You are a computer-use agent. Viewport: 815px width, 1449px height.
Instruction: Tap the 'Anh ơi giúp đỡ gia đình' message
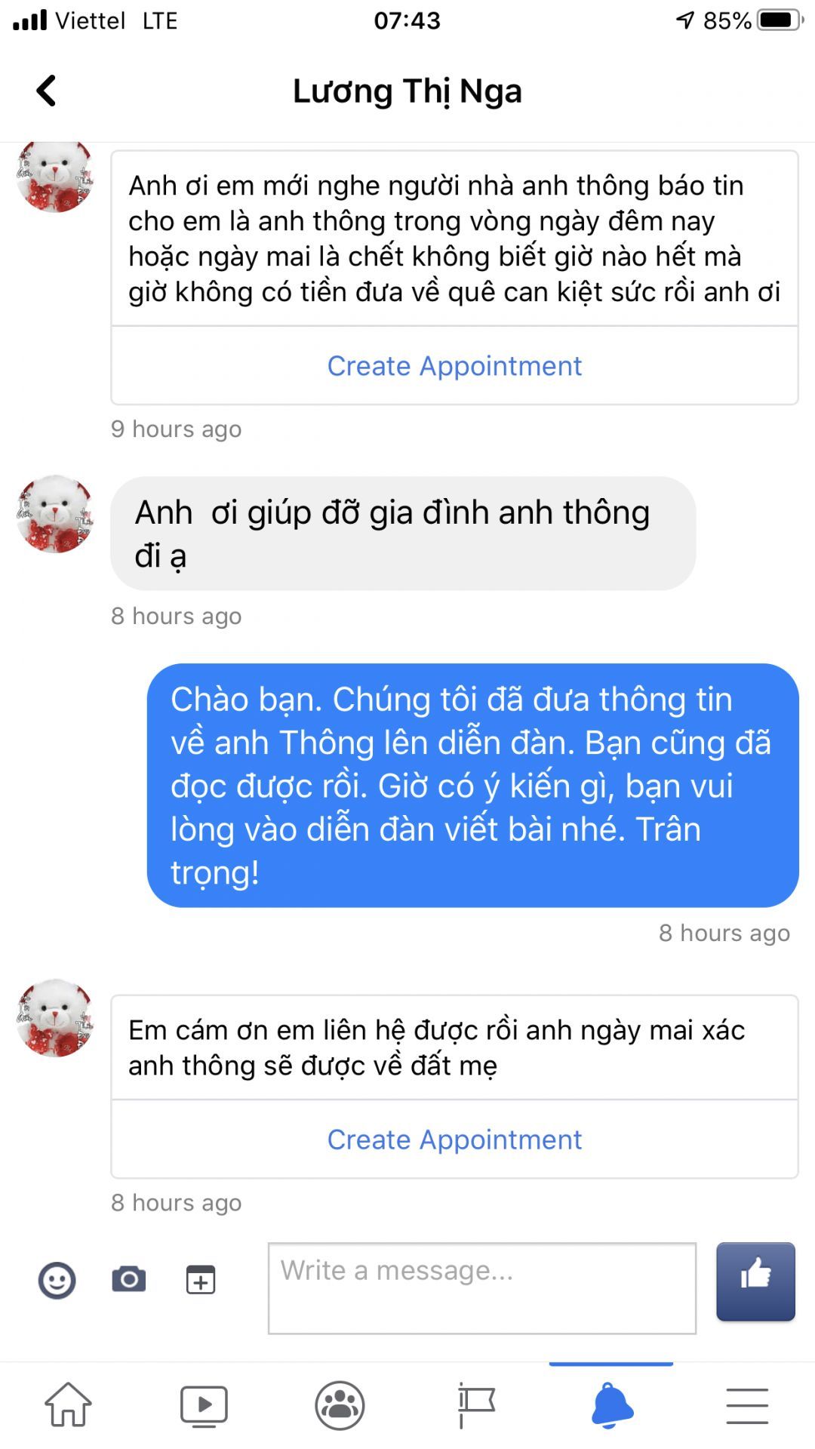(403, 534)
